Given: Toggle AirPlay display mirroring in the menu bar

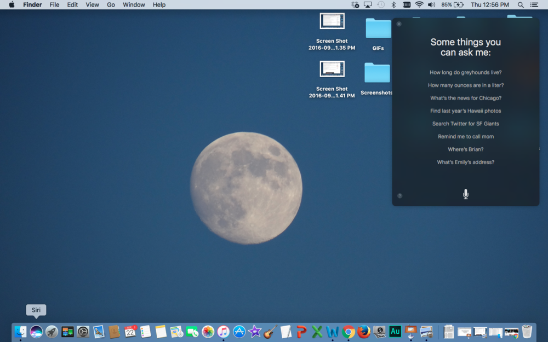Looking at the screenshot, I should (368, 4).
